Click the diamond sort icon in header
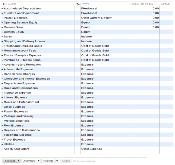 tap(4, 4)
